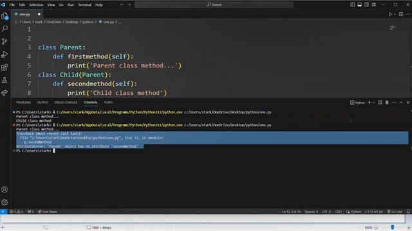Image resolution: width=412 pixels, height=231 pixels.
Task: Open the Extensions view
Action: tap(5, 67)
